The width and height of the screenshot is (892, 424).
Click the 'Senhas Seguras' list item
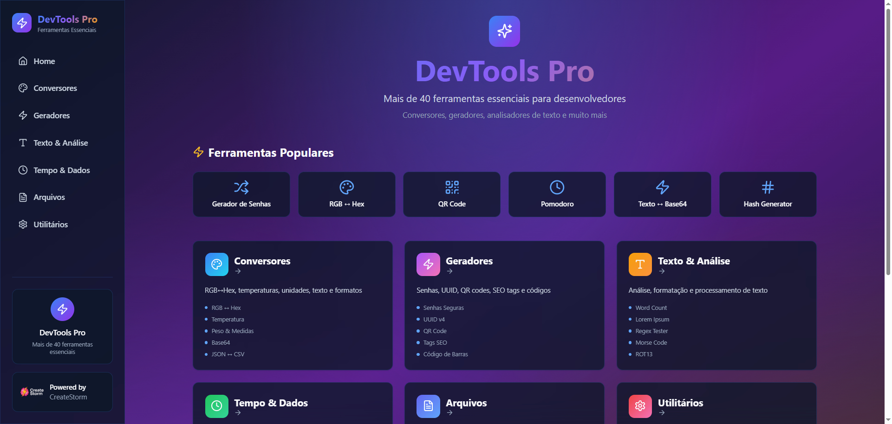443,308
